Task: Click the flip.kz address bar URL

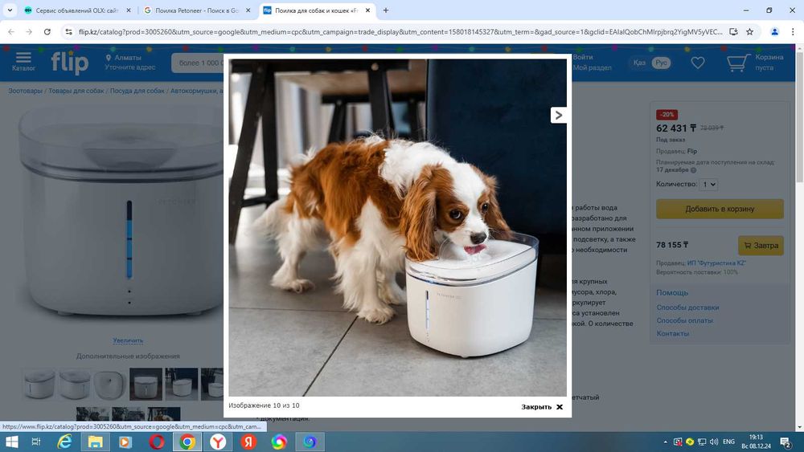Action: (x=400, y=32)
